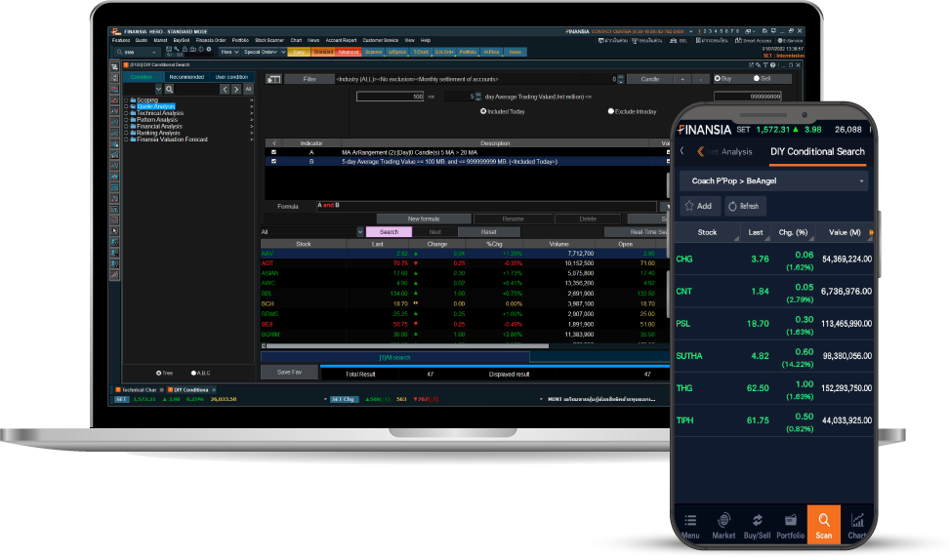The image size is (949, 557).
Task: Click the Reset button
Action: 488,232
